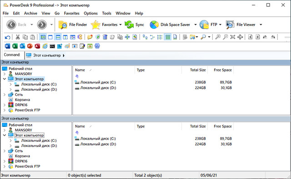Click the Disk Space Saver button

(170, 24)
